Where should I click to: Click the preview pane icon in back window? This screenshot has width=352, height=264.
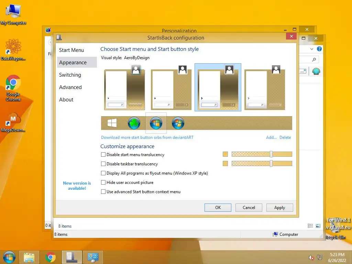(x=303, y=71)
